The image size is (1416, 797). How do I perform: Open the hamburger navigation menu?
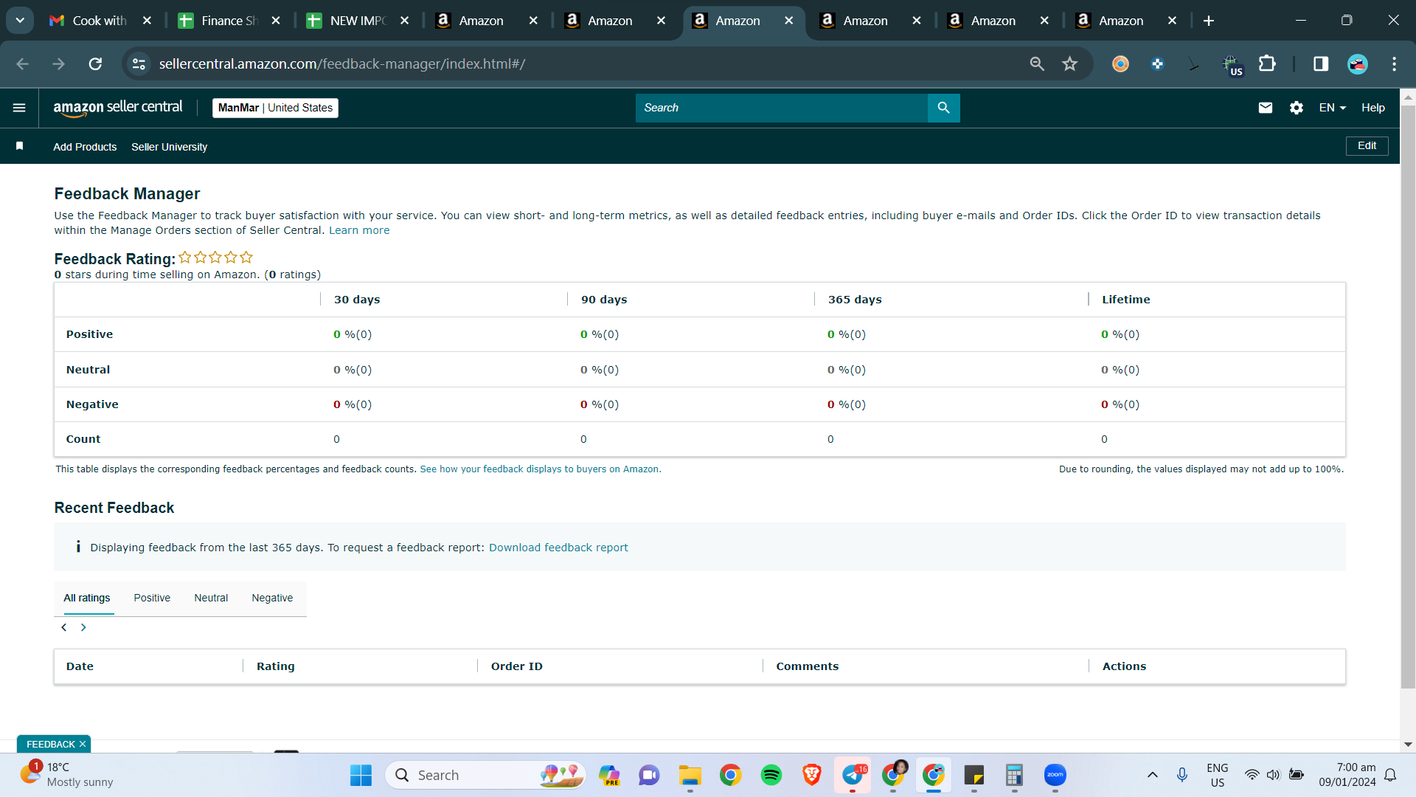tap(19, 108)
